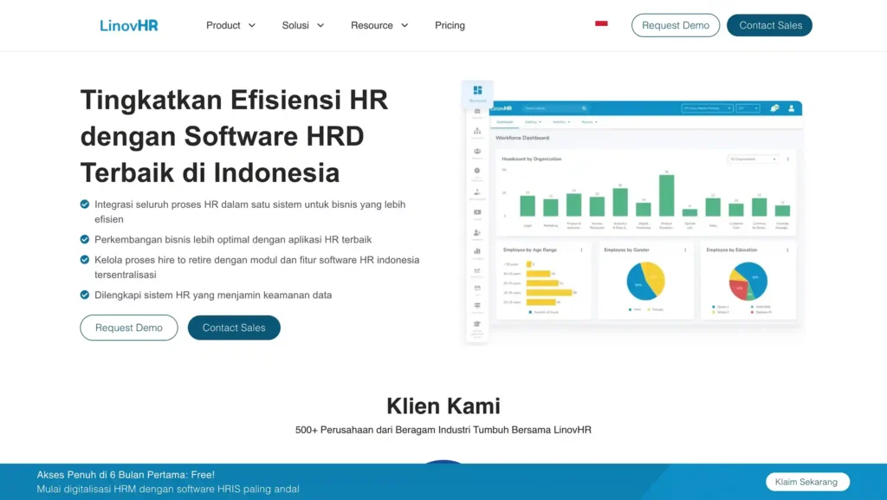Open the Product menu item
Viewport: 887px width, 500px height.
pos(223,25)
